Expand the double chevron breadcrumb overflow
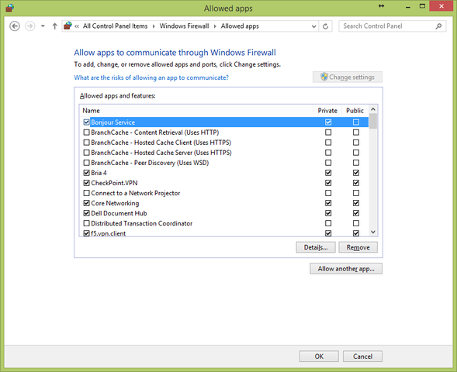The image size is (457, 372). click(77, 26)
